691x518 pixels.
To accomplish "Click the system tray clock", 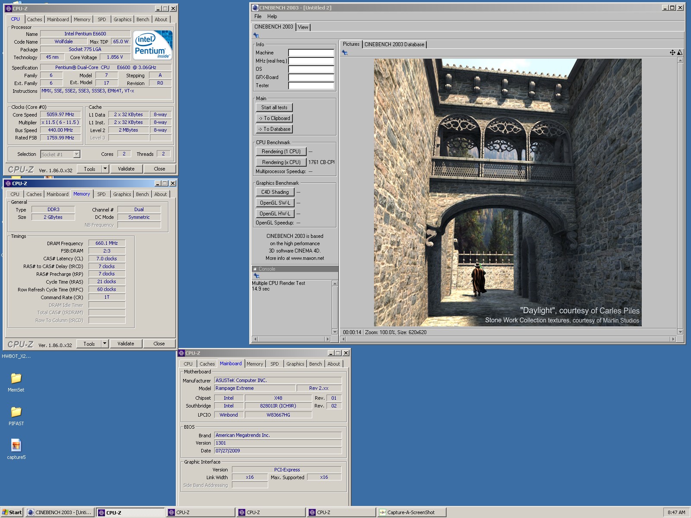I will (676, 512).
